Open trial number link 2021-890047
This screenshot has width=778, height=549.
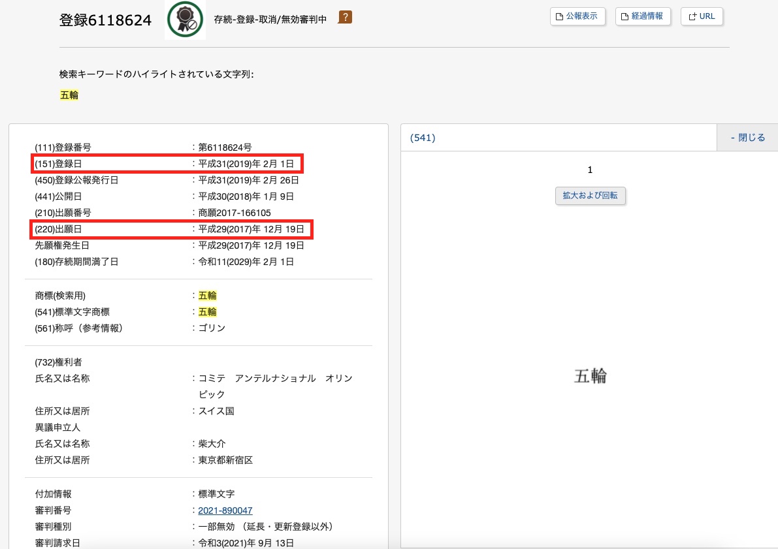225,510
